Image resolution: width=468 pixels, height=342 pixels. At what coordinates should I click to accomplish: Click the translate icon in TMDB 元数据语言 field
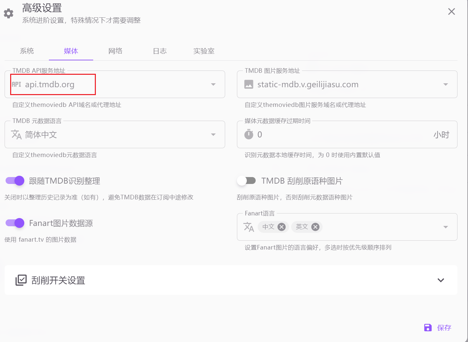tap(16, 135)
